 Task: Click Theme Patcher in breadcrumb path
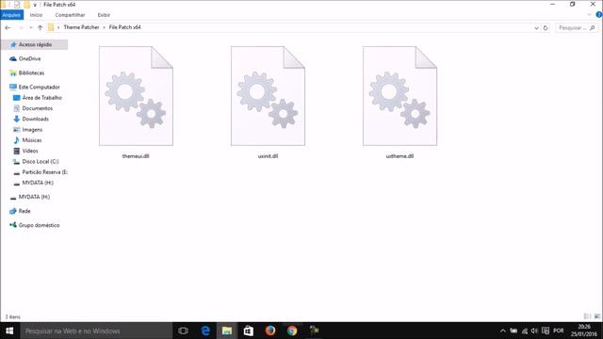81,27
